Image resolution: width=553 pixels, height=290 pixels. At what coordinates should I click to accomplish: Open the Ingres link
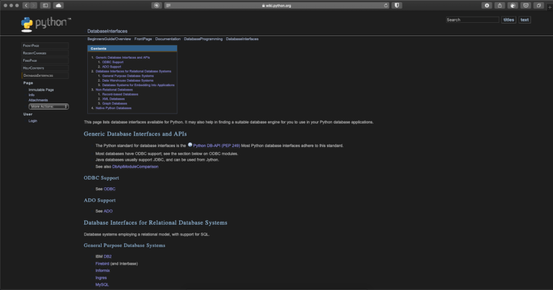pyautogui.click(x=101, y=277)
